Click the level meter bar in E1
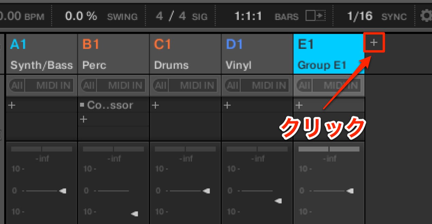The width and height of the screenshot is (432, 224). point(329,149)
